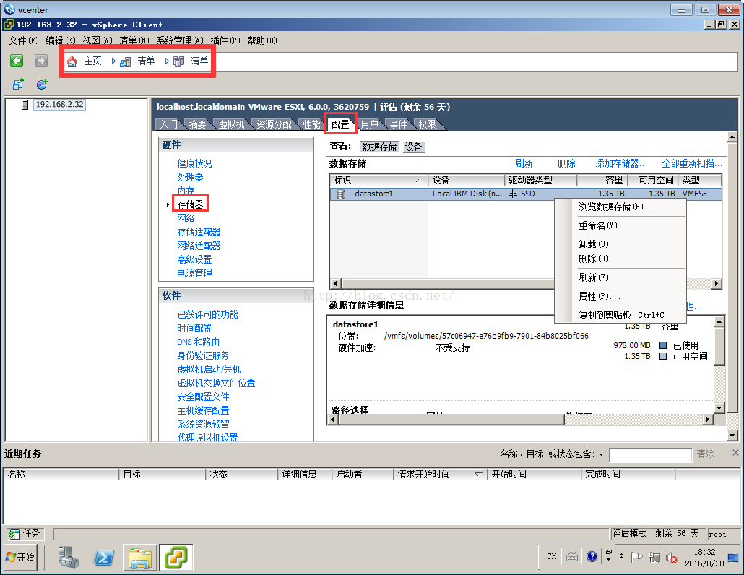The image size is (744, 575).
Task: Select the 配置 tab
Action: click(x=340, y=124)
